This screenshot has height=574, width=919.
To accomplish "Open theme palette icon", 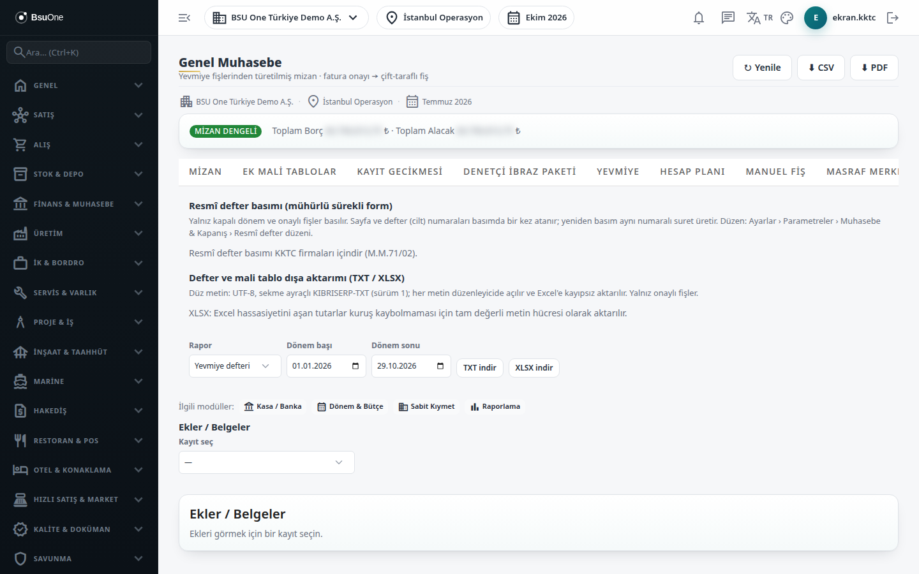I will tap(787, 18).
